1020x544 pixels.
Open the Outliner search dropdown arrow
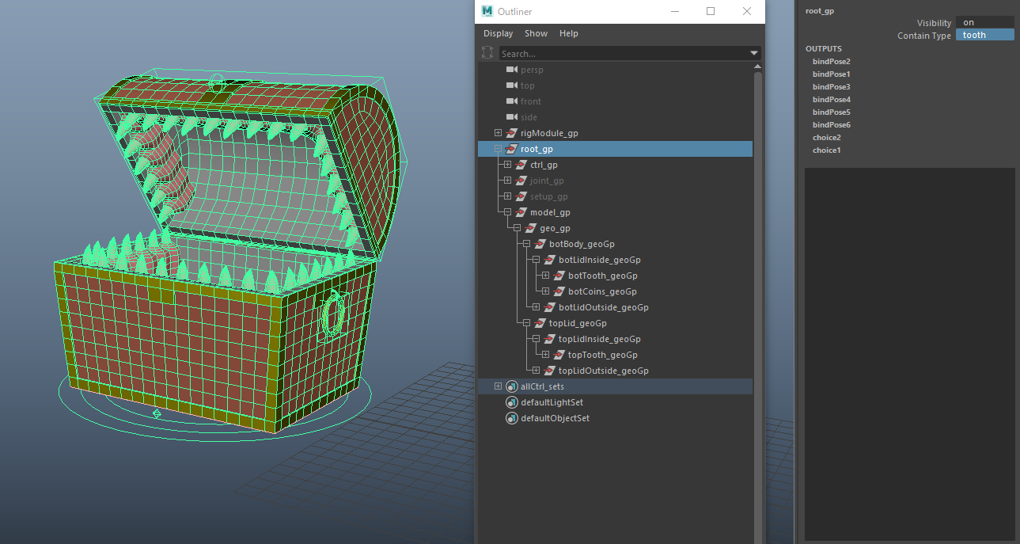point(754,53)
